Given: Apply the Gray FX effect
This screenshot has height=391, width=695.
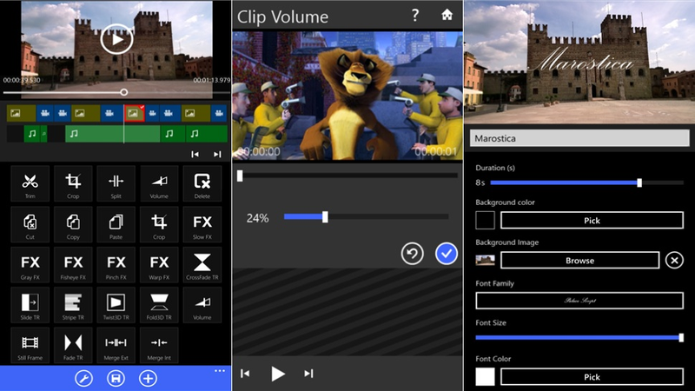Looking at the screenshot, I should click(30, 265).
